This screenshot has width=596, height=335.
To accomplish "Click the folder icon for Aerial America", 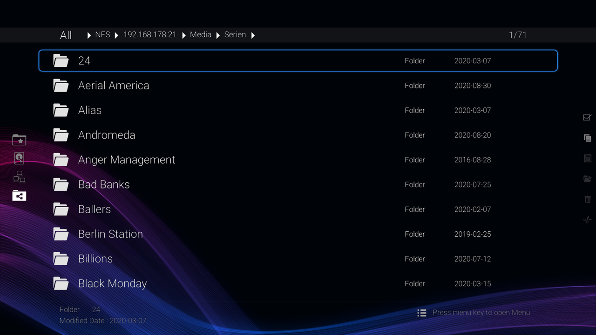I will click(x=61, y=85).
